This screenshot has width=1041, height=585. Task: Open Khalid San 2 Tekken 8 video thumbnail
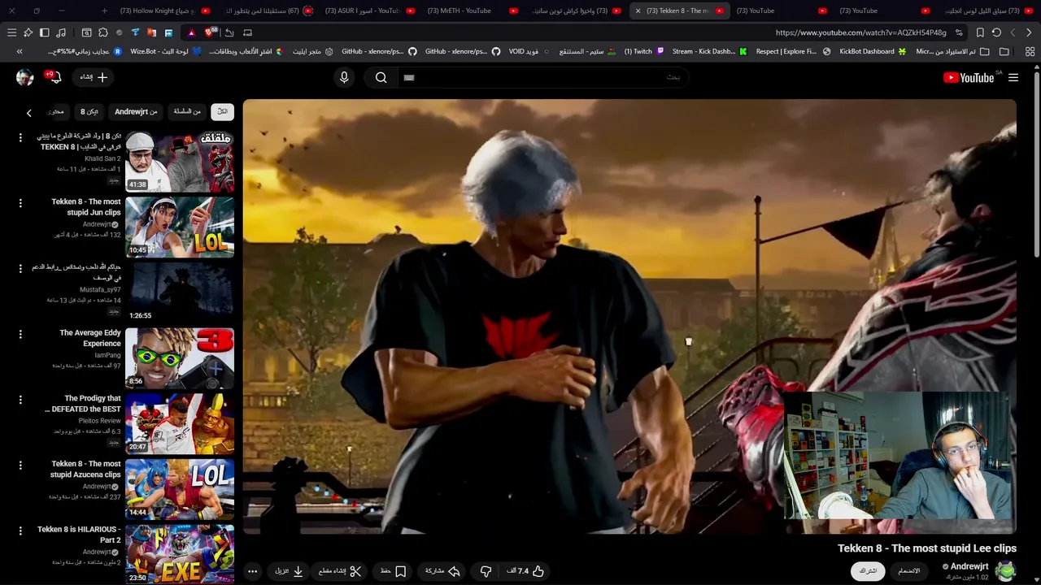pos(180,161)
